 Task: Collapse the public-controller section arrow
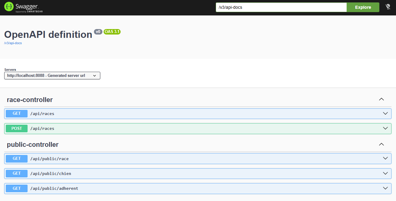pyautogui.click(x=381, y=144)
